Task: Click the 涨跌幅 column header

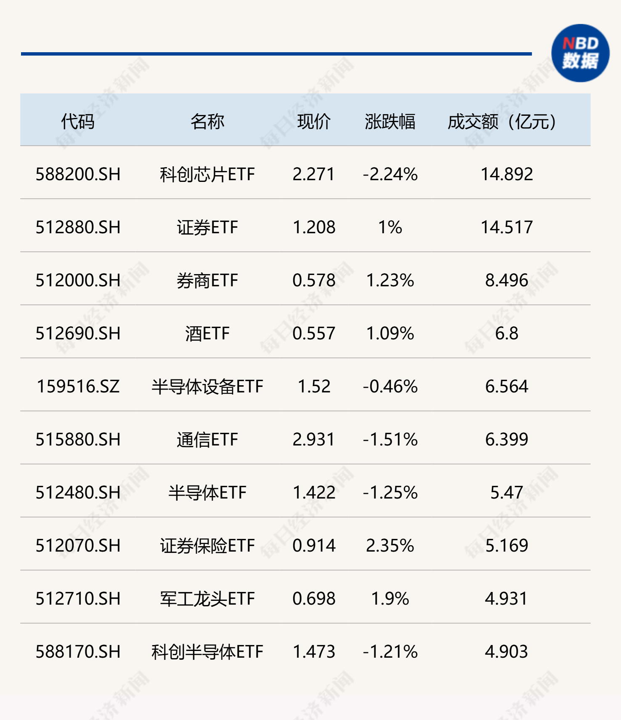Action: point(390,122)
